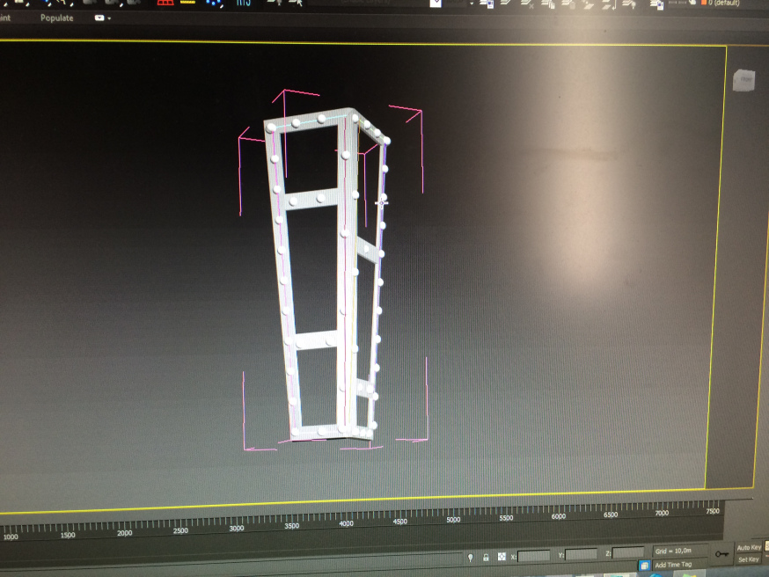Screen dimensions: 769x577
Task: Toggle the Selection Lock padlock icon
Action: [486, 557]
